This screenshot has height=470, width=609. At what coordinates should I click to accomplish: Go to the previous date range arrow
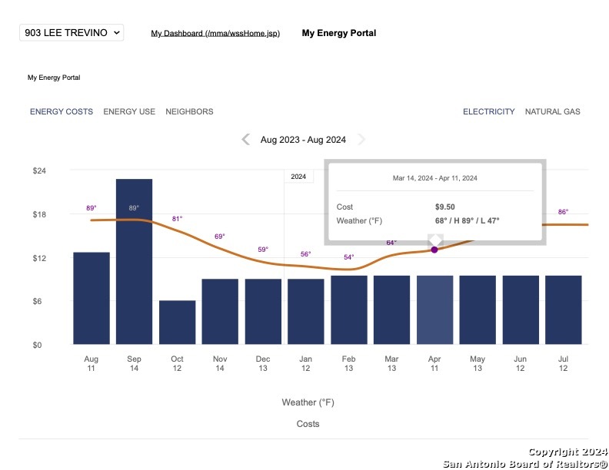click(x=245, y=139)
